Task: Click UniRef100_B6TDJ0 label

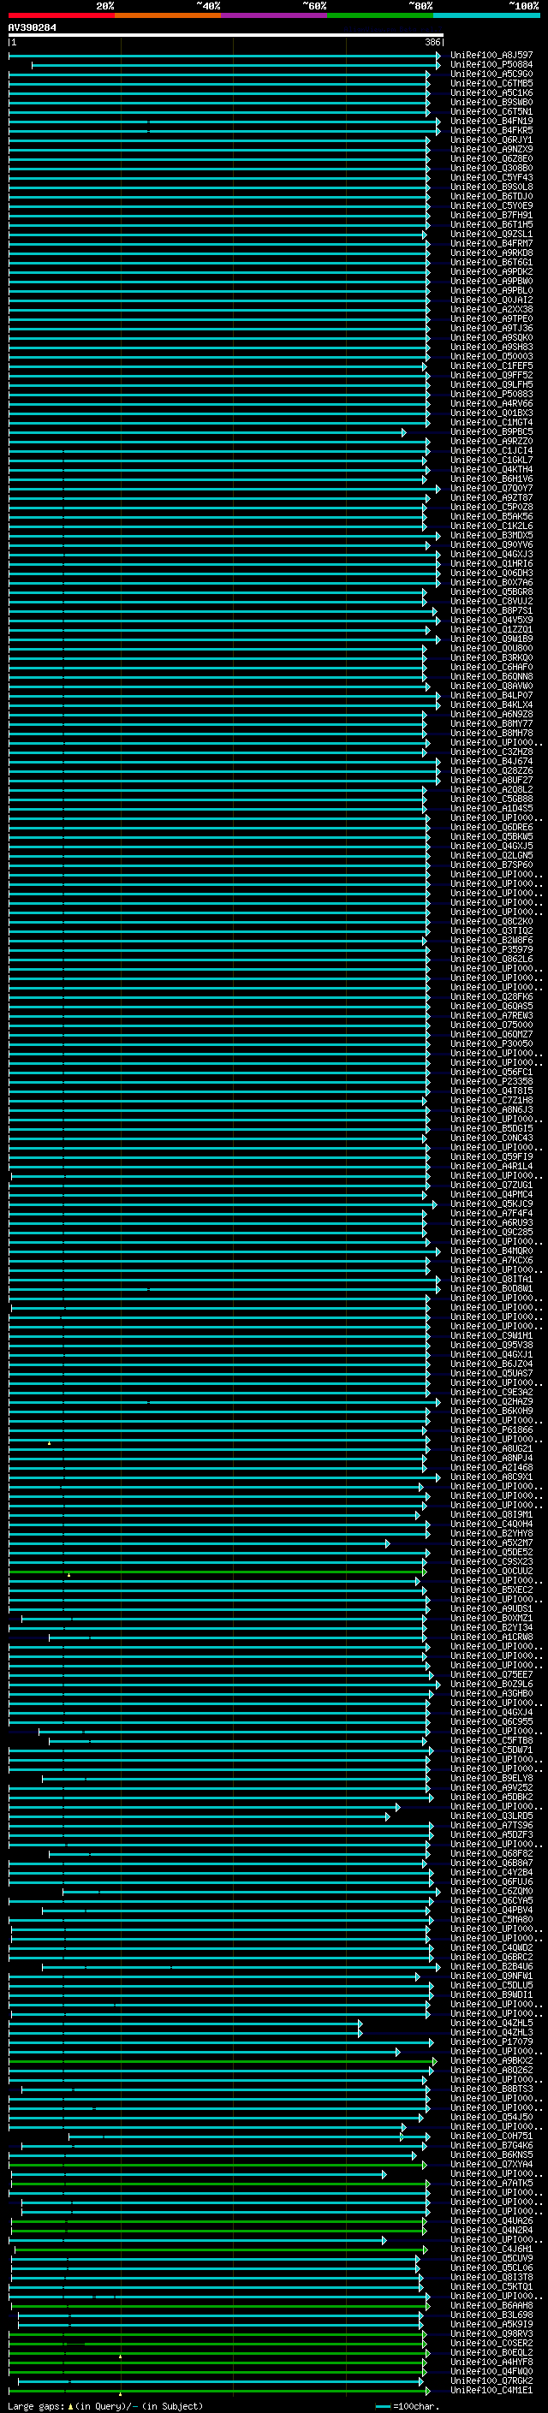Action: tap(491, 196)
